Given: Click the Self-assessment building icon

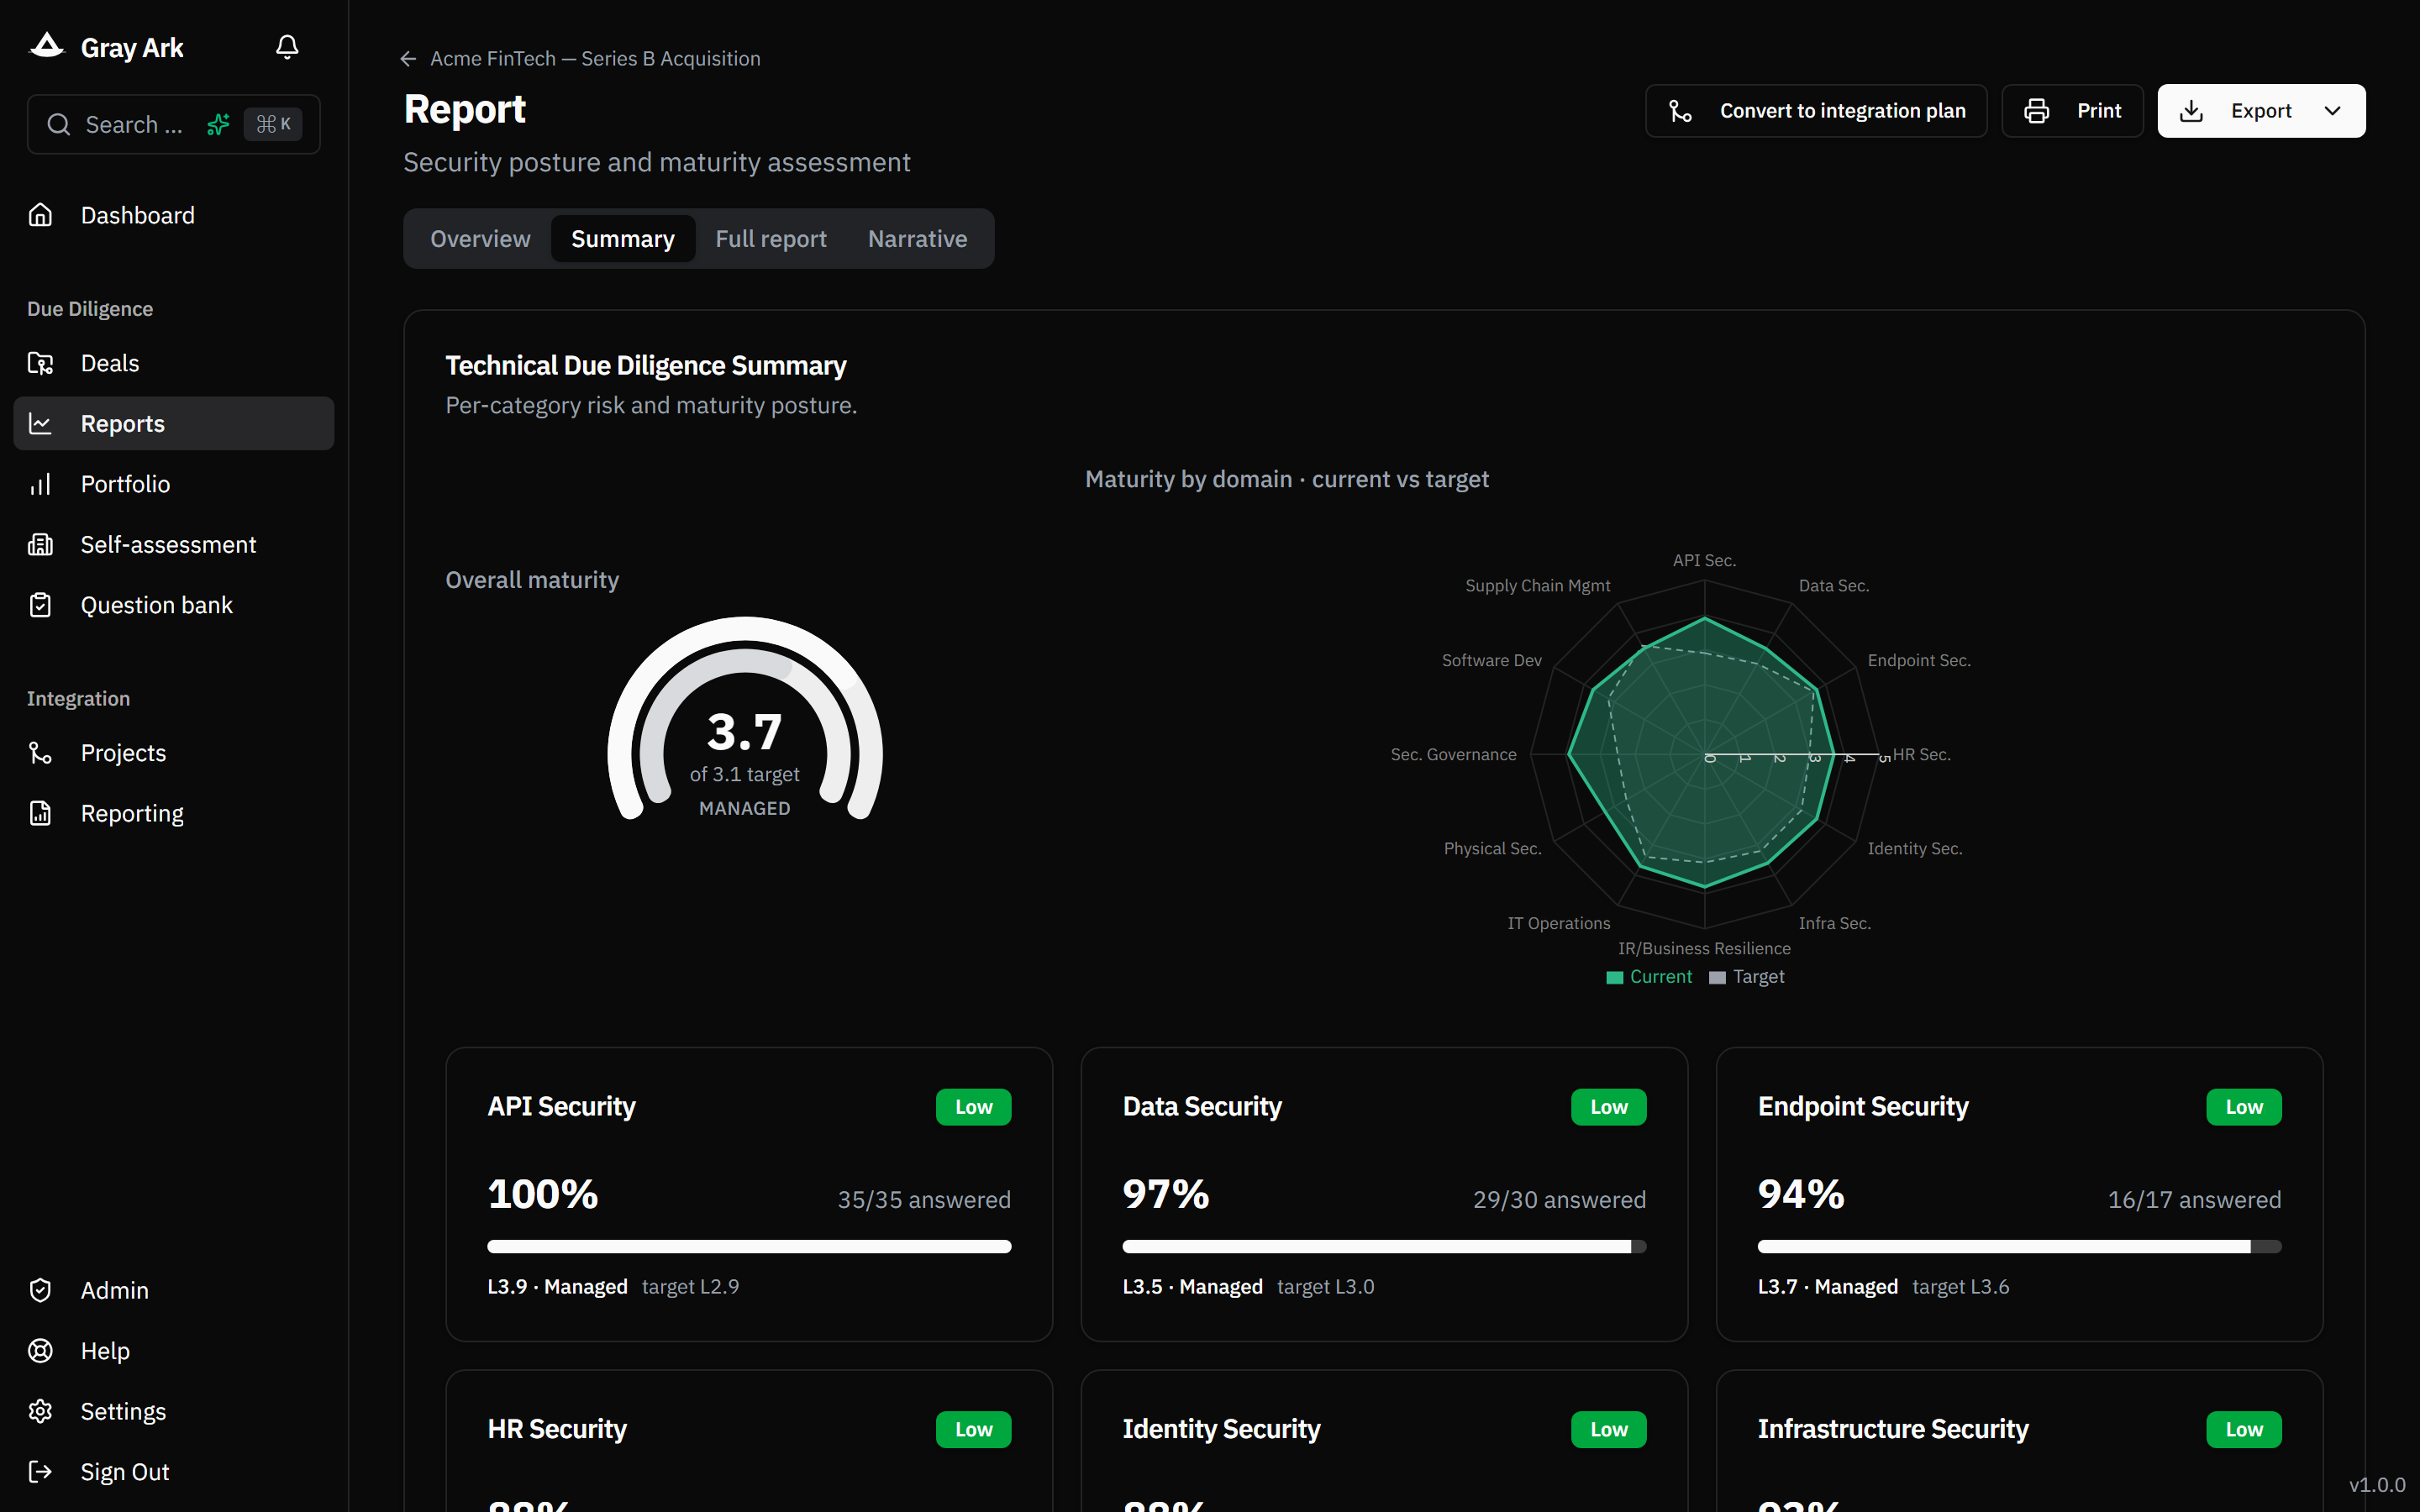Looking at the screenshot, I should pos(40,544).
